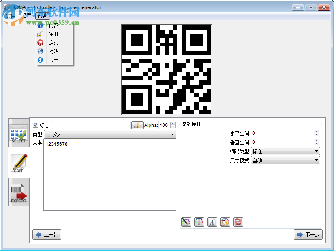Viewport: 334px width, 251px height.
Task: Open the fill color paint bucket icon
Action: [x=225, y=222]
